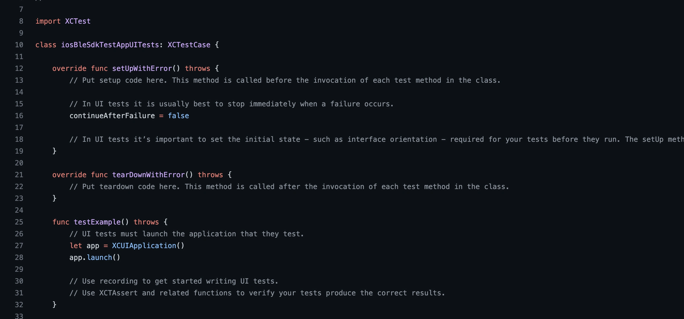Select line number 28
This screenshot has height=319, width=684.
(x=19, y=258)
